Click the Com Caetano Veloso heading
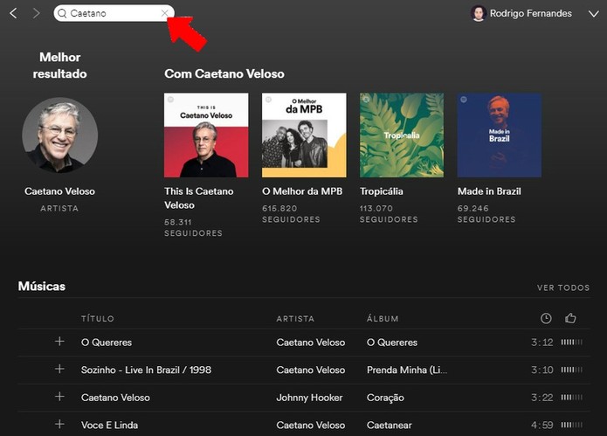Screen dimensions: 607x436 click(224, 73)
